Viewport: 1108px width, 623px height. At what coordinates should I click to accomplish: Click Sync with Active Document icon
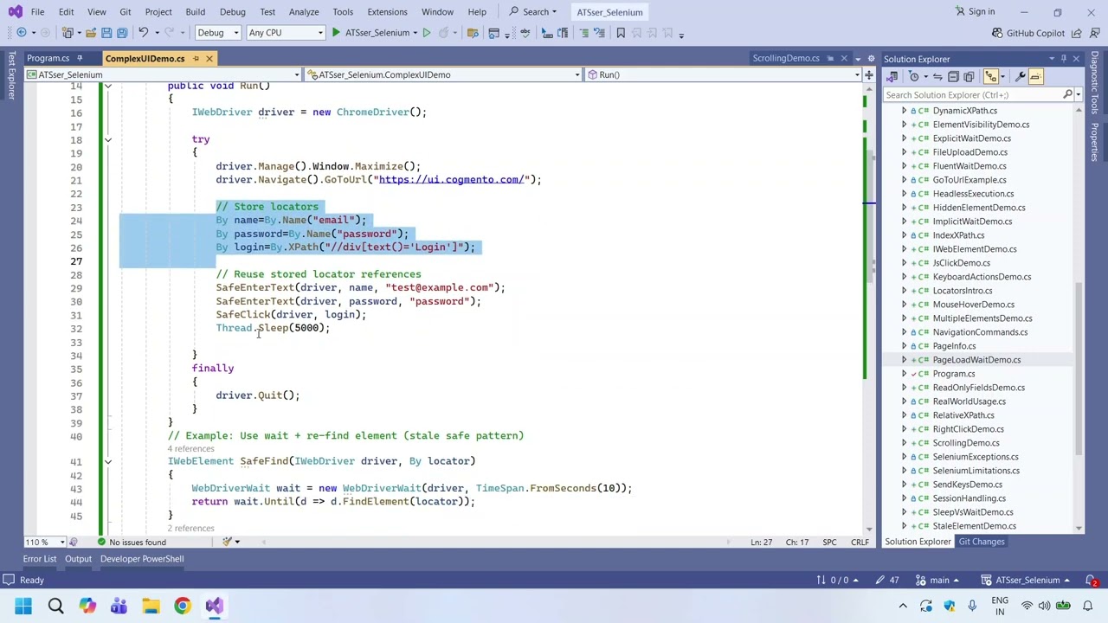point(937,77)
